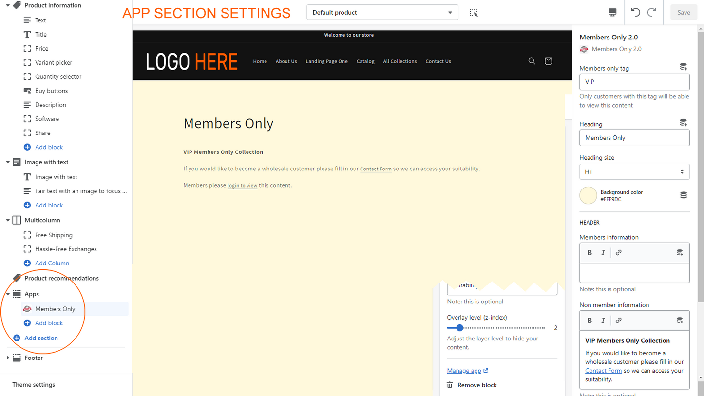Click the Background color swatch

tap(588, 195)
